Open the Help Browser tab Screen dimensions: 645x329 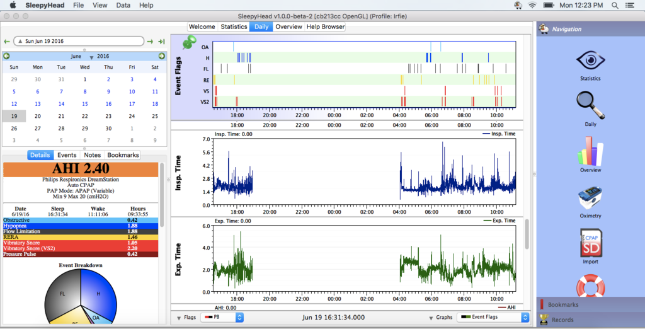[326, 26]
